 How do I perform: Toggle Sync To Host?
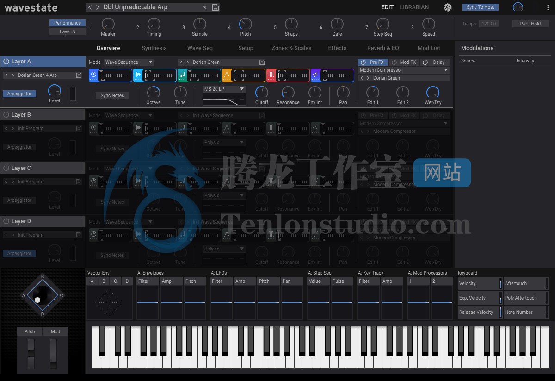481,7
